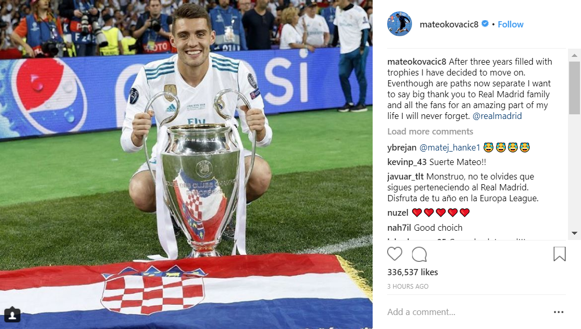This screenshot has width=581, height=329.
Task: View ybrejan commenter profile
Action: (x=402, y=147)
